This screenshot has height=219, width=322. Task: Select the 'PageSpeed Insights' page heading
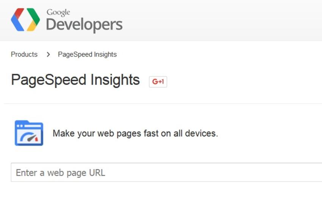(75, 80)
